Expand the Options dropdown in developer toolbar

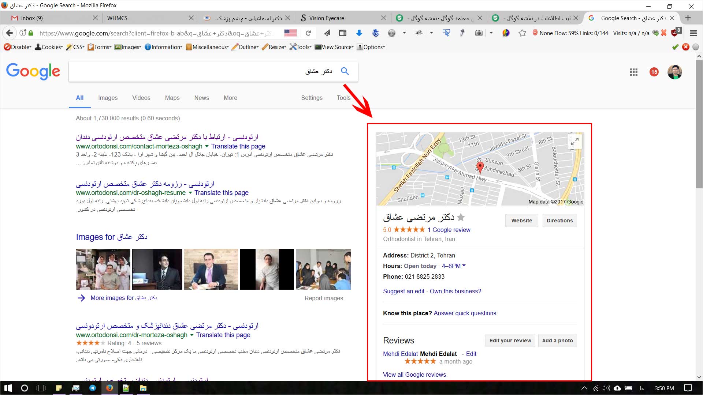371,47
